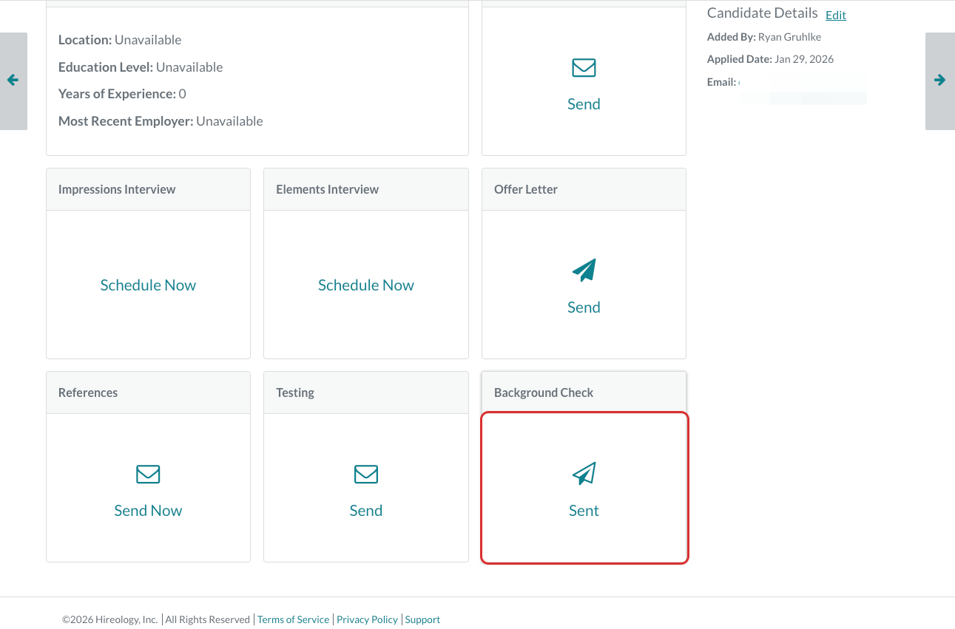The image size is (955, 629).
Task: Edit the Candidate Details
Action: pyautogui.click(x=836, y=15)
